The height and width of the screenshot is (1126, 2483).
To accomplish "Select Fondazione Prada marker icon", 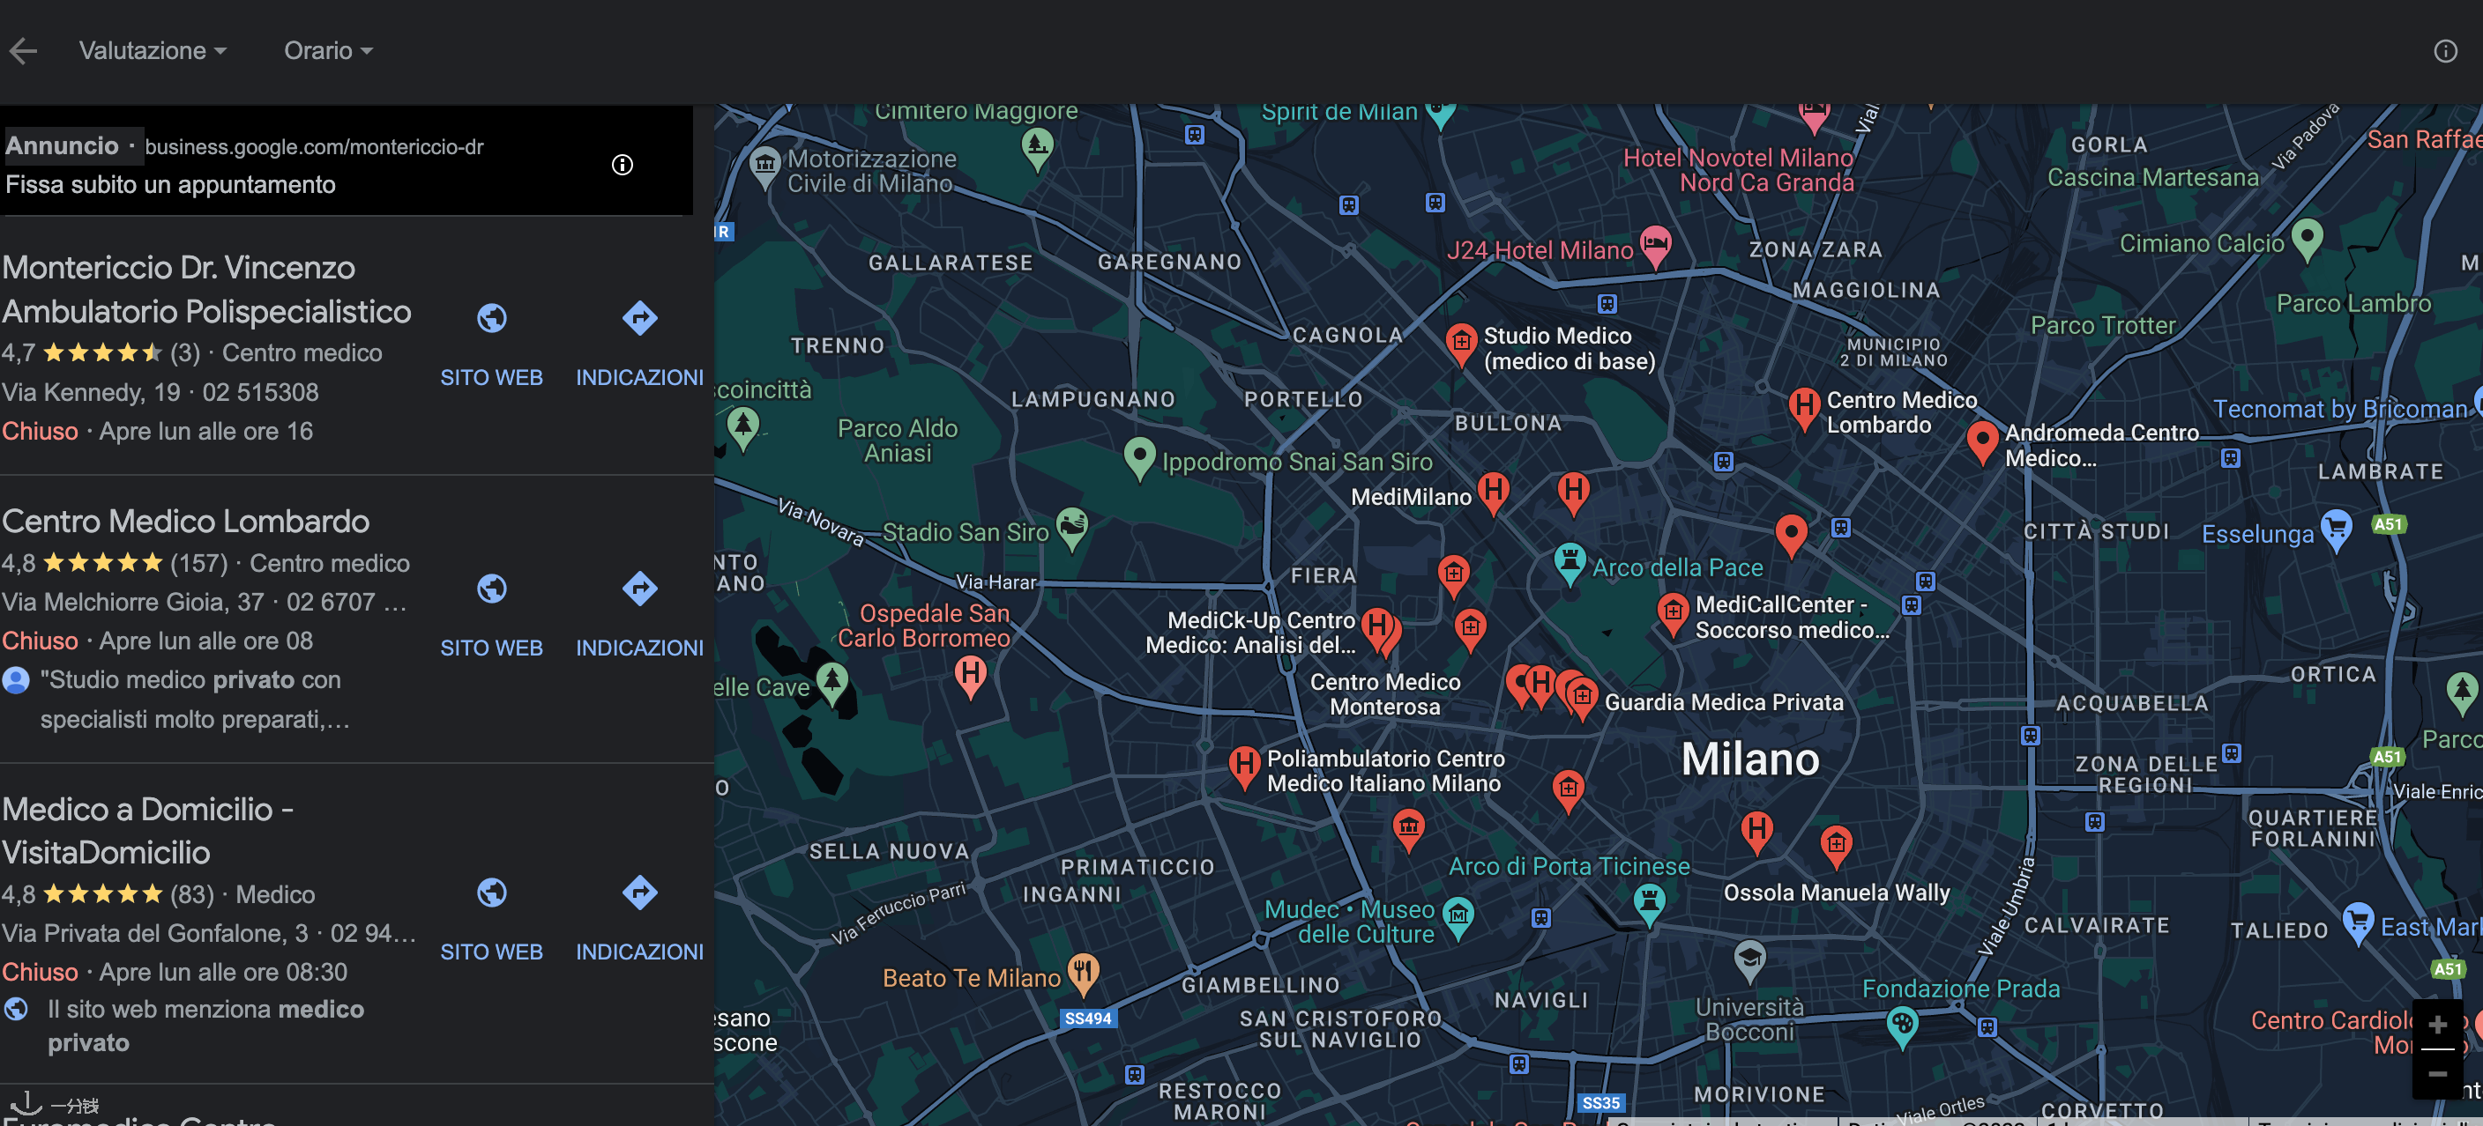I will (1901, 1026).
